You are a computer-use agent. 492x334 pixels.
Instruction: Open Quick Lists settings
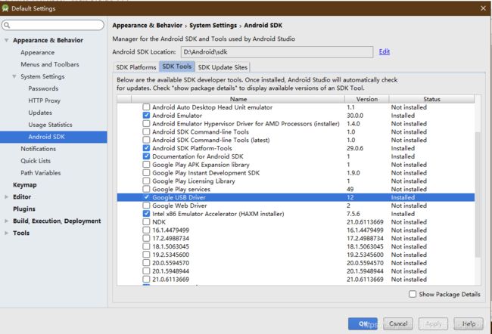(36, 161)
